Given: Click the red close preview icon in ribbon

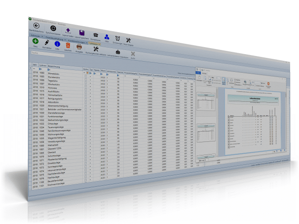Looking at the screenshot, I should click(268, 84).
